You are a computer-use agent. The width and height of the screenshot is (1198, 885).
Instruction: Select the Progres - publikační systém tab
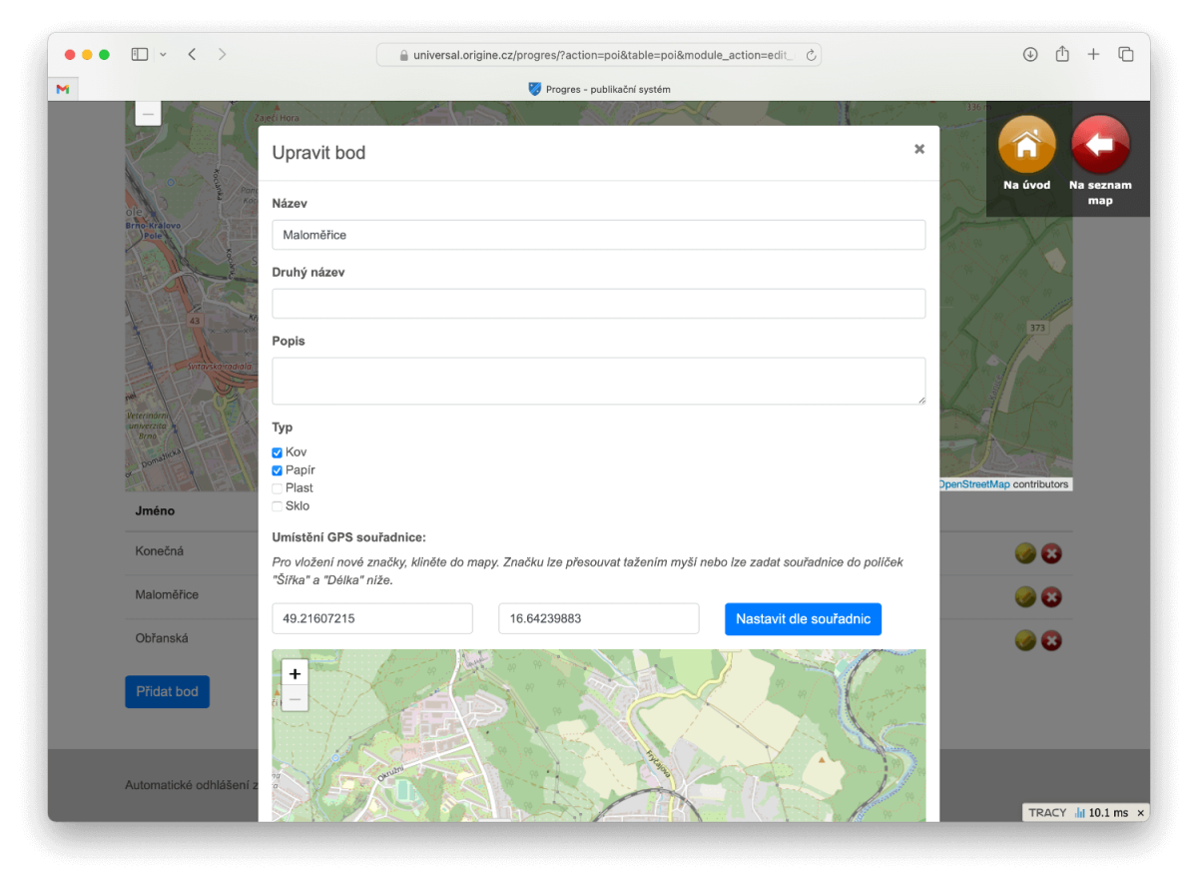pyautogui.click(x=599, y=89)
